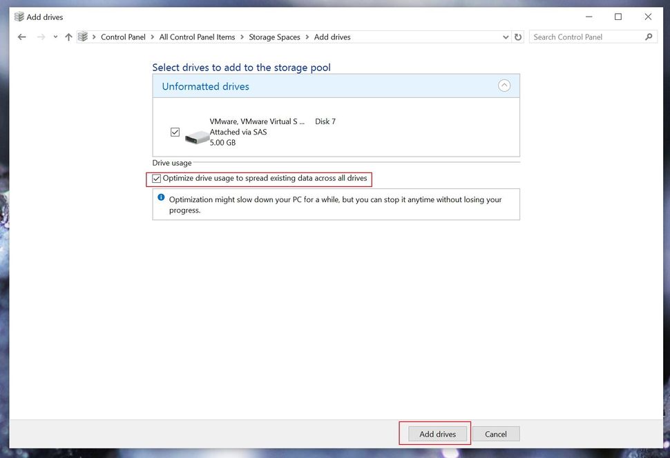The width and height of the screenshot is (670, 458).
Task: Click the back navigation arrow
Action: (x=21, y=37)
